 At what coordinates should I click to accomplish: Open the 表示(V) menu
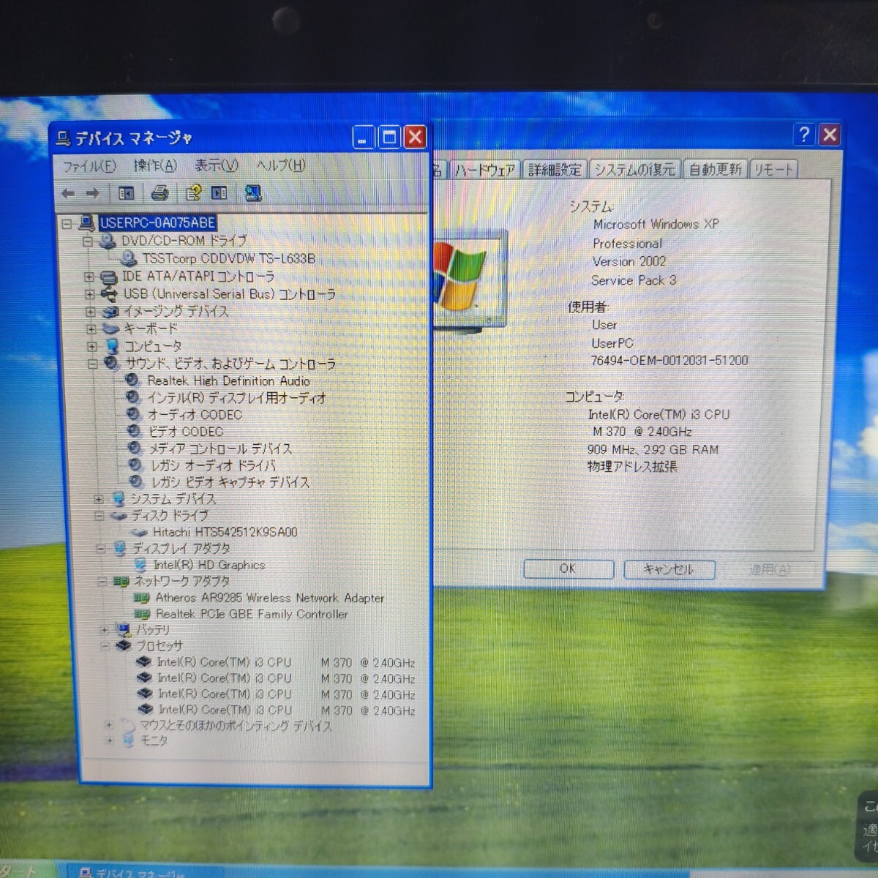(216, 166)
